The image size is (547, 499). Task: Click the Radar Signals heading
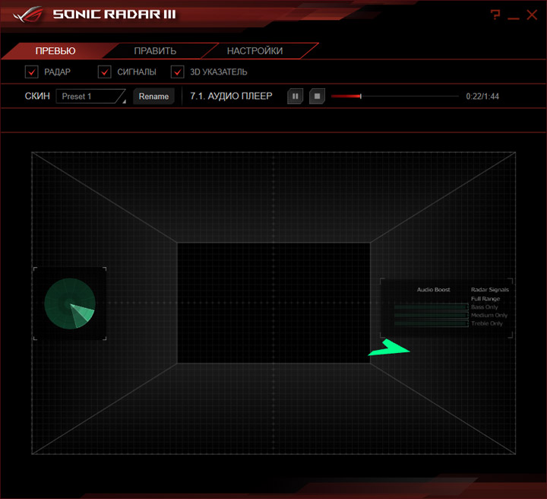pos(490,290)
